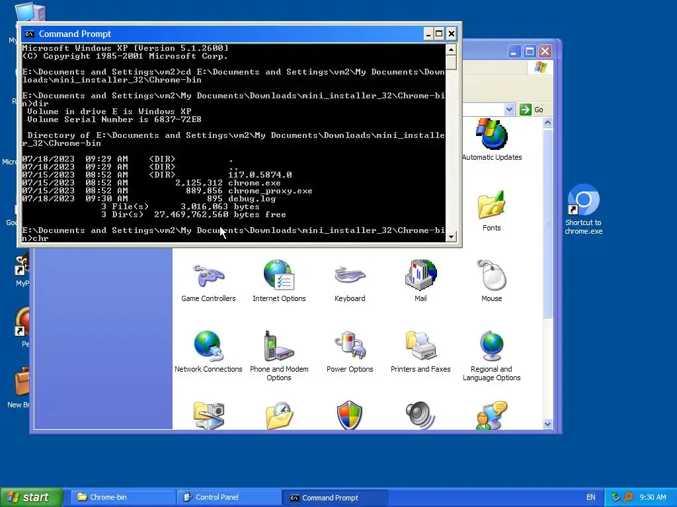The image size is (677, 507).
Task: Switch to Chrome-bin taskbar button
Action: (122, 497)
